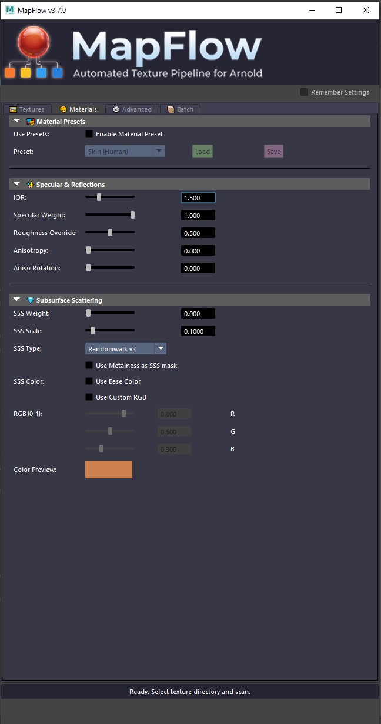Switch to the Textures tab
Image resolution: width=381 pixels, height=724 pixels.
click(x=27, y=109)
